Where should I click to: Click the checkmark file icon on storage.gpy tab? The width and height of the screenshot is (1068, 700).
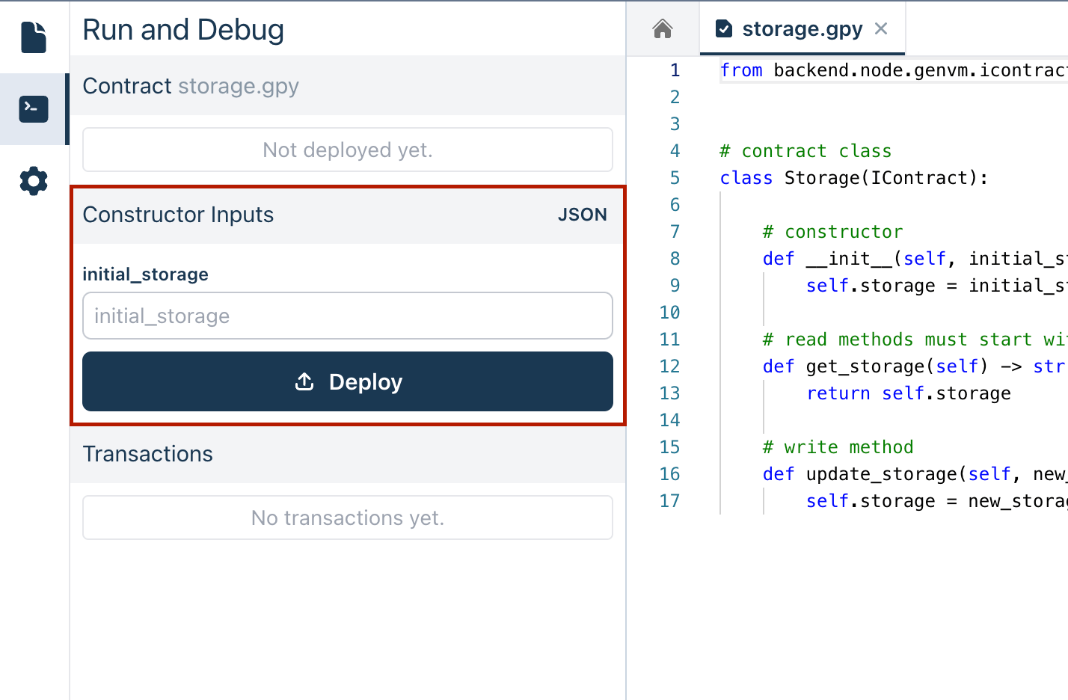coord(723,29)
